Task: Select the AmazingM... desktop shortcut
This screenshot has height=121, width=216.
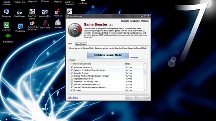Action: pos(45,13)
